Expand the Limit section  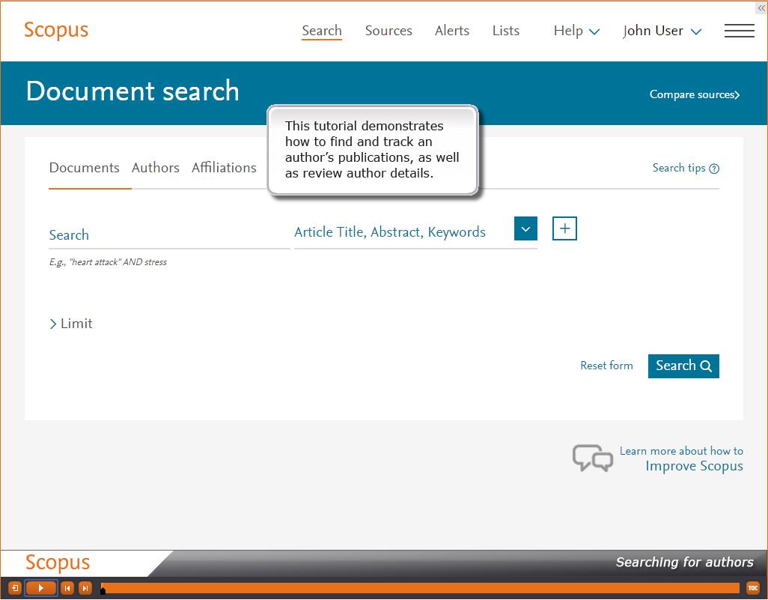(x=71, y=324)
